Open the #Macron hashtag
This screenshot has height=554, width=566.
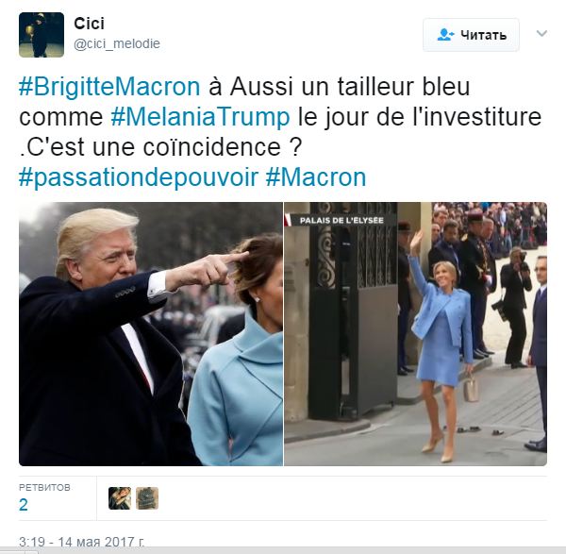click(316, 177)
